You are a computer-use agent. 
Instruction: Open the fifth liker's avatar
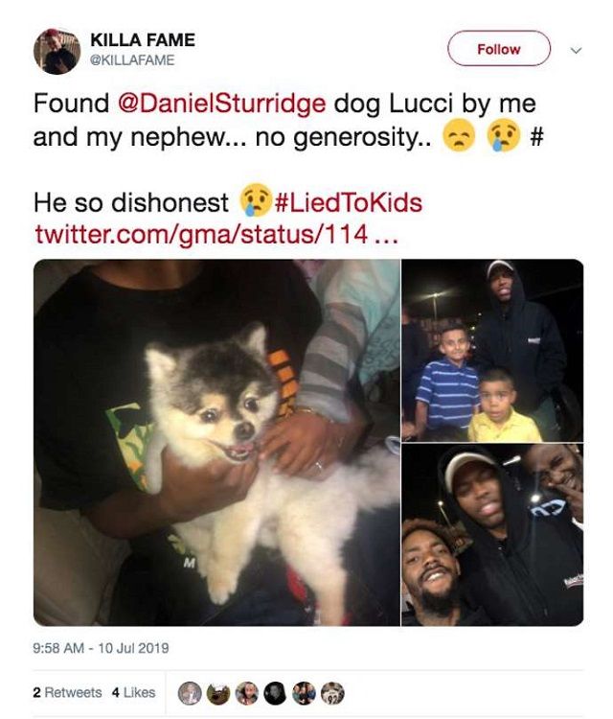[x=304, y=693]
